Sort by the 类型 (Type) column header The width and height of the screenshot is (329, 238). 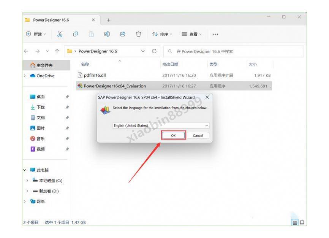[214, 64]
